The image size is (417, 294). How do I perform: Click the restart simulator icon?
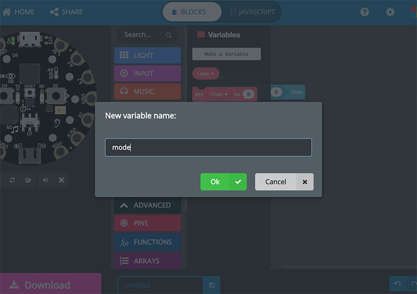tap(13, 180)
